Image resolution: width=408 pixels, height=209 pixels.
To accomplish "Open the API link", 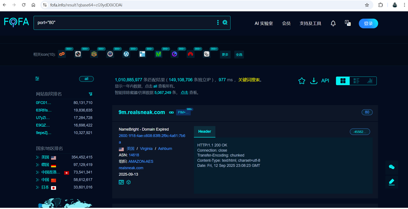I will [x=325, y=81].
